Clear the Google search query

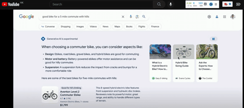tap(123, 17)
